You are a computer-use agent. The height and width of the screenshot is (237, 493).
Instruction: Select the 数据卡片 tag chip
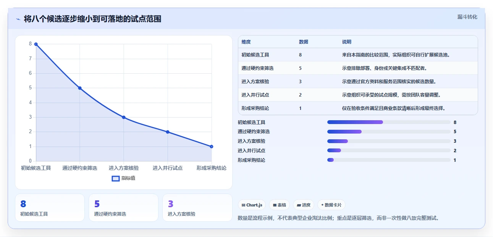pos(331,205)
